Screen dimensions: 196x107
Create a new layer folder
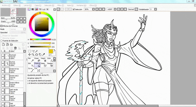click(11, 44)
